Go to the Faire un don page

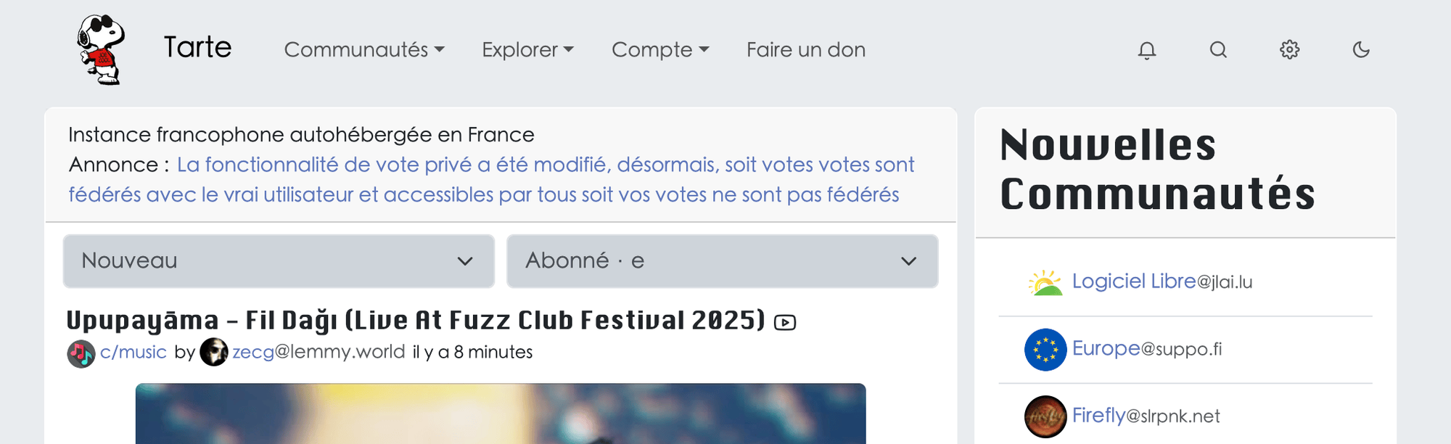click(806, 50)
